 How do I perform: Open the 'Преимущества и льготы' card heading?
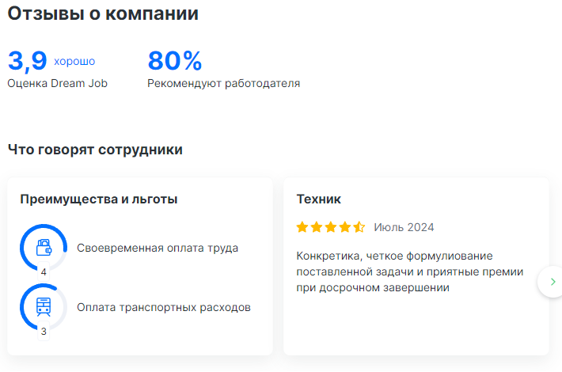coord(99,199)
